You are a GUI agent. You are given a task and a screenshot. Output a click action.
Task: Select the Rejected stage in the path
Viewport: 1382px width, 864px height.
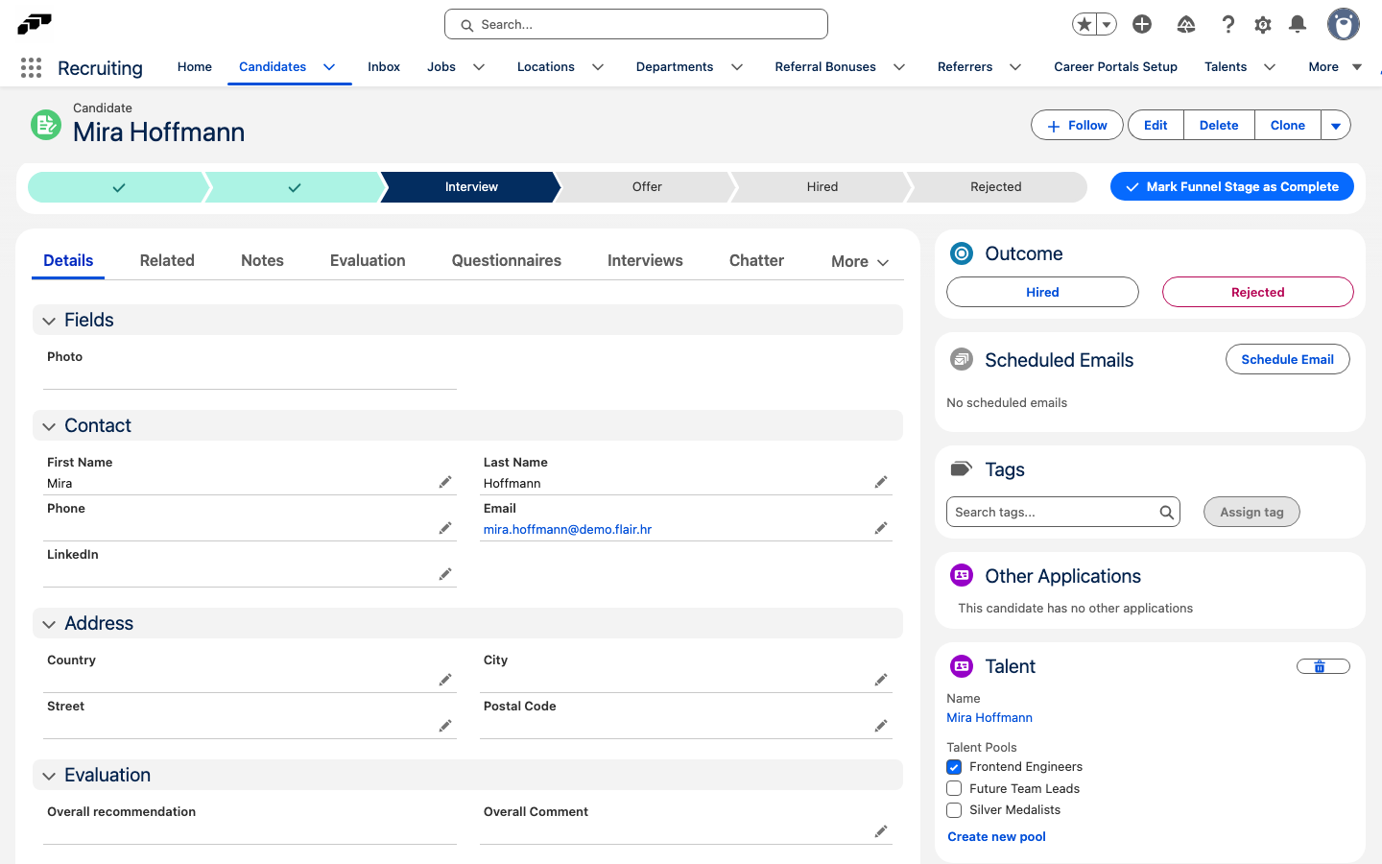[996, 187]
